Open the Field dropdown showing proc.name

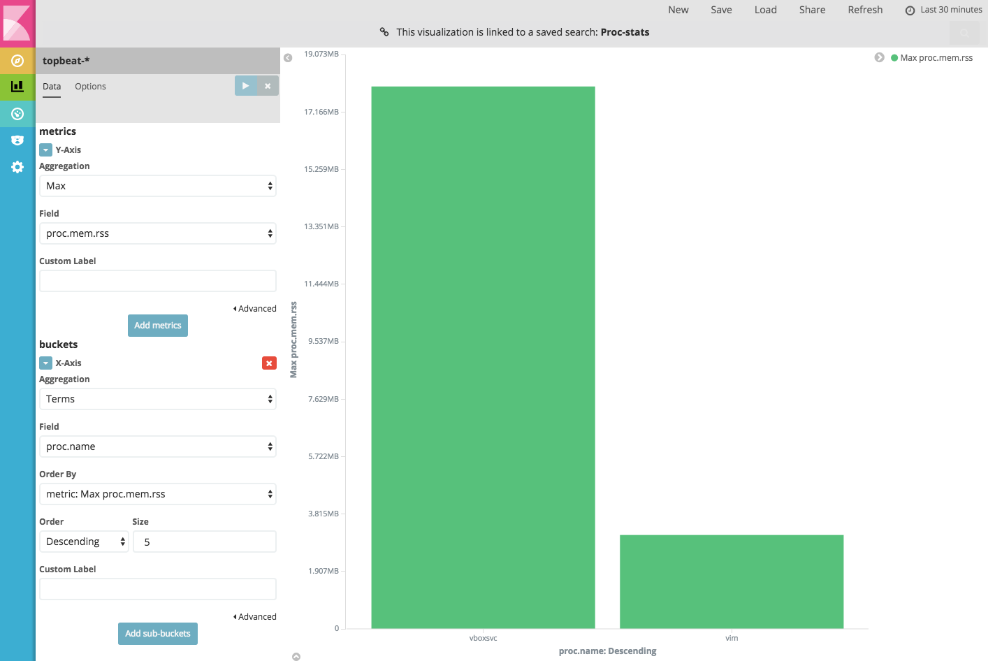158,446
